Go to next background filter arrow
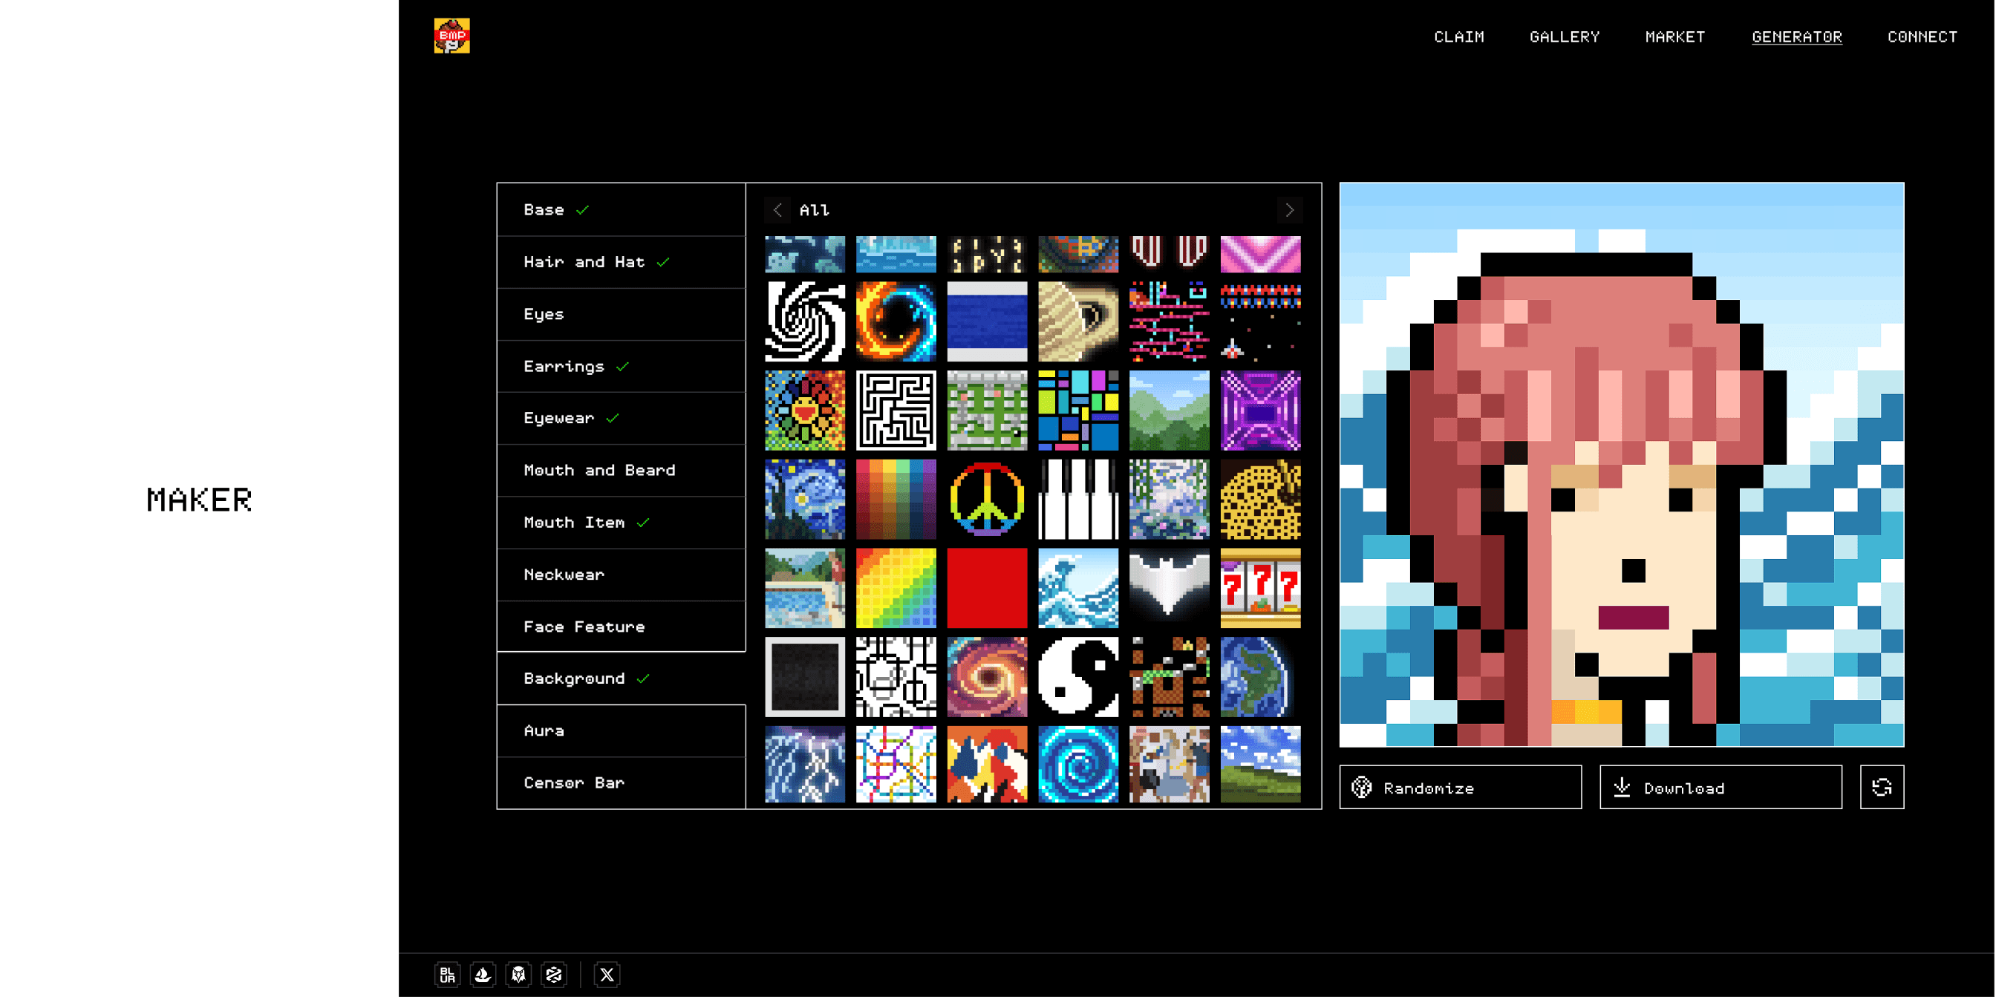The width and height of the screenshot is (1996, 997). click(x=1289, y=210)
